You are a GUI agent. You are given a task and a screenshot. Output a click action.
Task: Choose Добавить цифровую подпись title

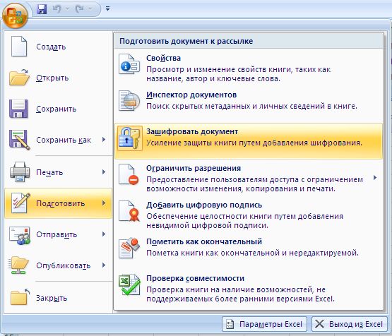[204, 205]
